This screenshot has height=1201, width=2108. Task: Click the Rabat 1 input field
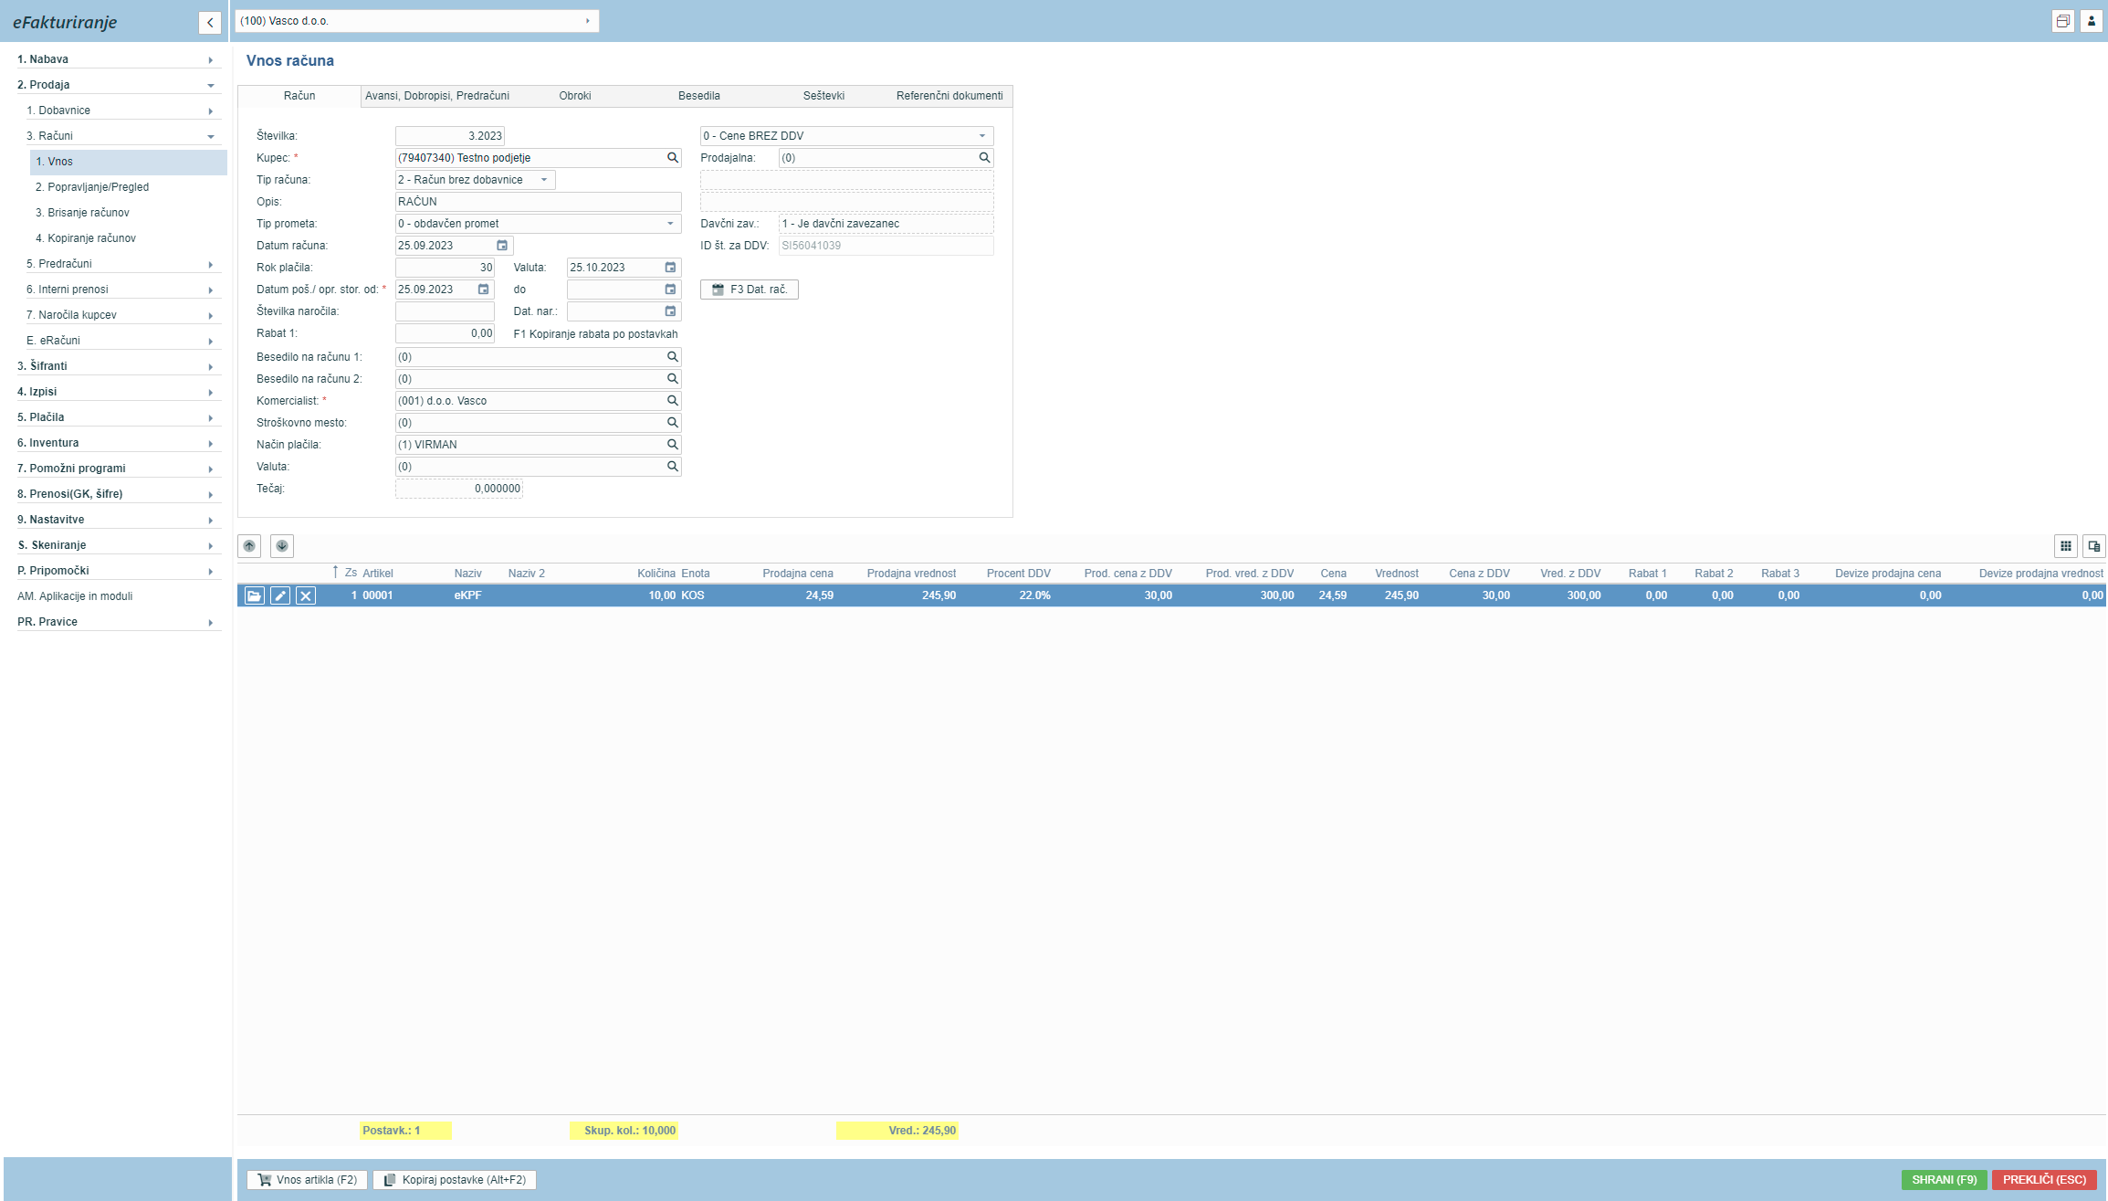(445, 333)
